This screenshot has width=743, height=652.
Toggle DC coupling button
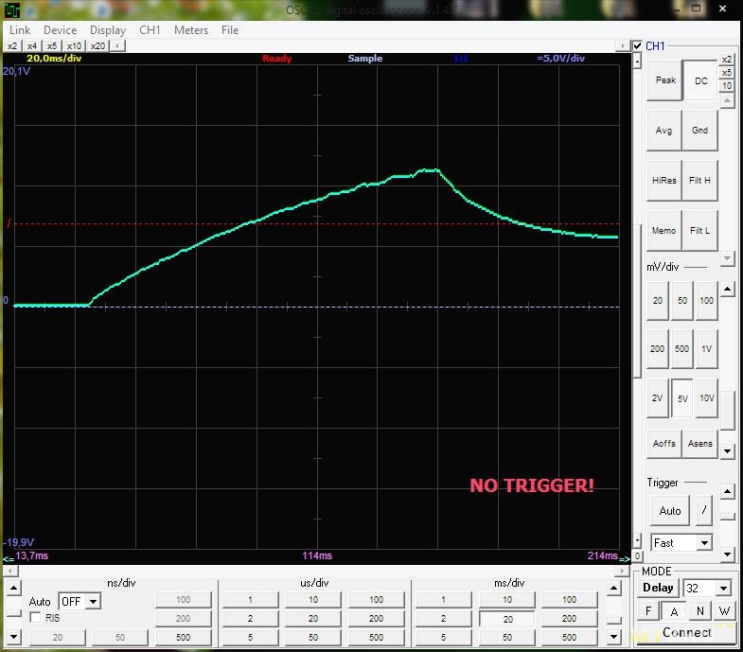click(700, 80)
